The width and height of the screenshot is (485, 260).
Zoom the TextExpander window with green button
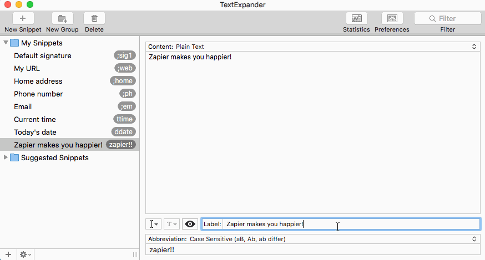tap(30, 4)
